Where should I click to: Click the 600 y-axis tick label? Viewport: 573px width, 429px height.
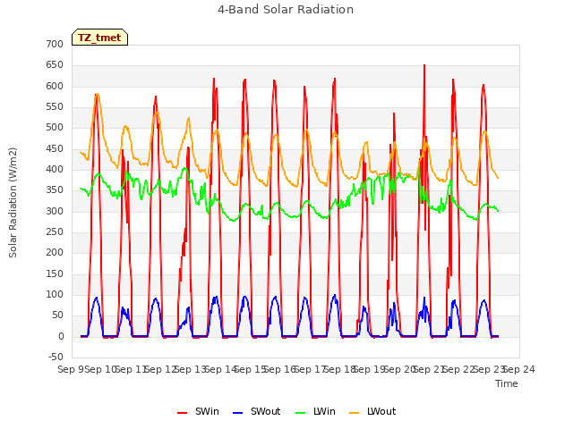click(55, 86)
